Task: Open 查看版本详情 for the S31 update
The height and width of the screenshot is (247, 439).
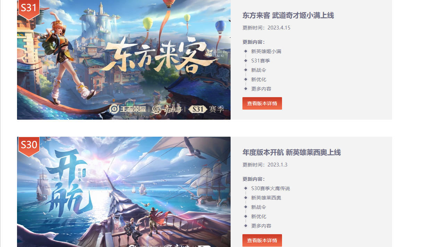Action: pyautogui.click(x=262, y=103)
